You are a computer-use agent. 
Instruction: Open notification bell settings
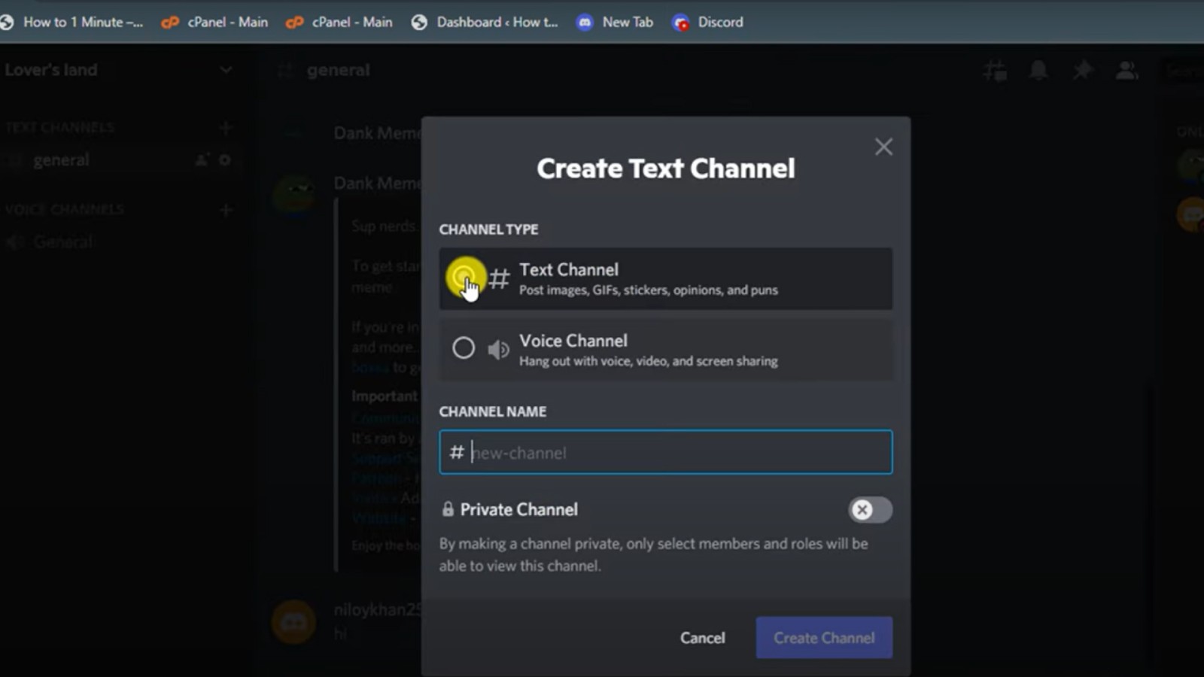coord(1038,71)
